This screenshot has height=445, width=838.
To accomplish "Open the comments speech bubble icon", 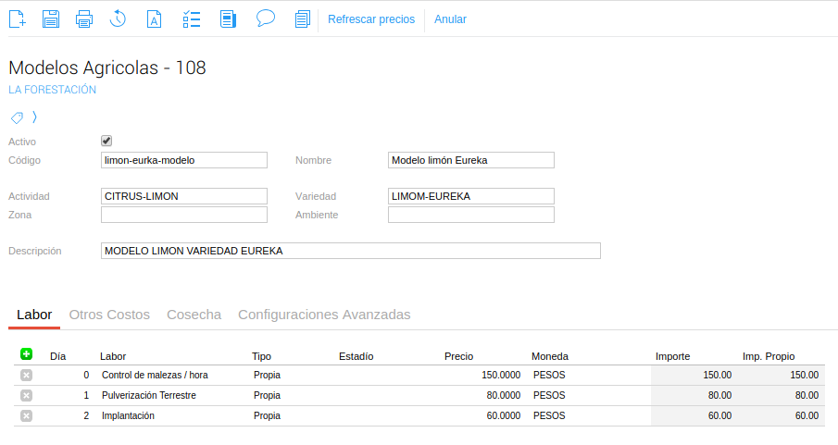I will click(x=266, y=19).
